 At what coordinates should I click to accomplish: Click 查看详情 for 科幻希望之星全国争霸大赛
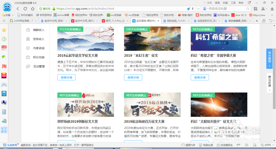pos(200,77)
